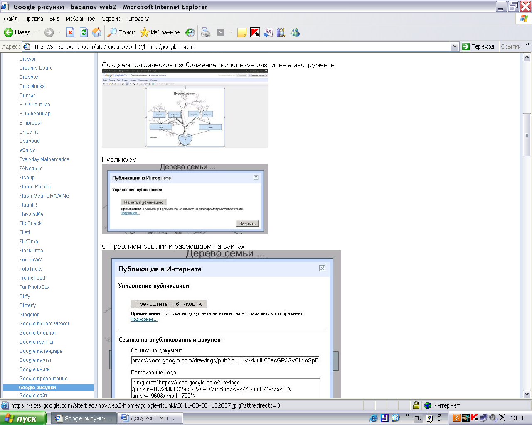This screenshot has width=532, height=425.
Task: Select the Google рисунки sidebar item
Action: pyautogui.click(x=49, y=387)
